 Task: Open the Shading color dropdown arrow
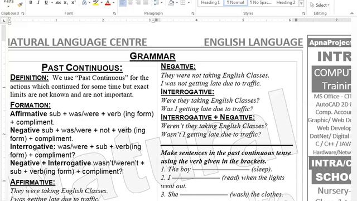pos(177,3)
